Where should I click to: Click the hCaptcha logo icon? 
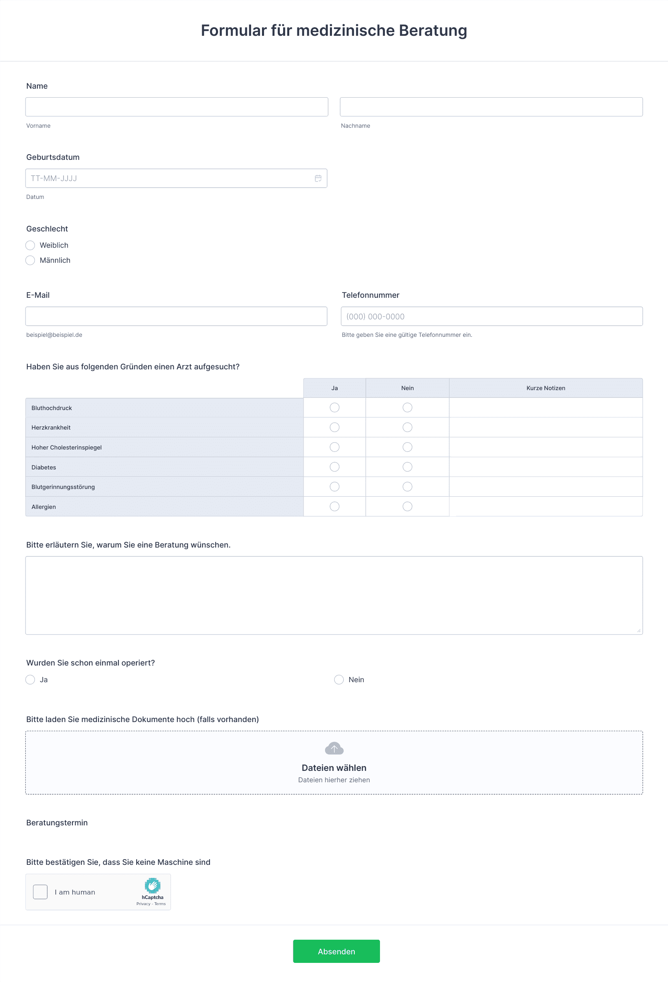point(153,885)
